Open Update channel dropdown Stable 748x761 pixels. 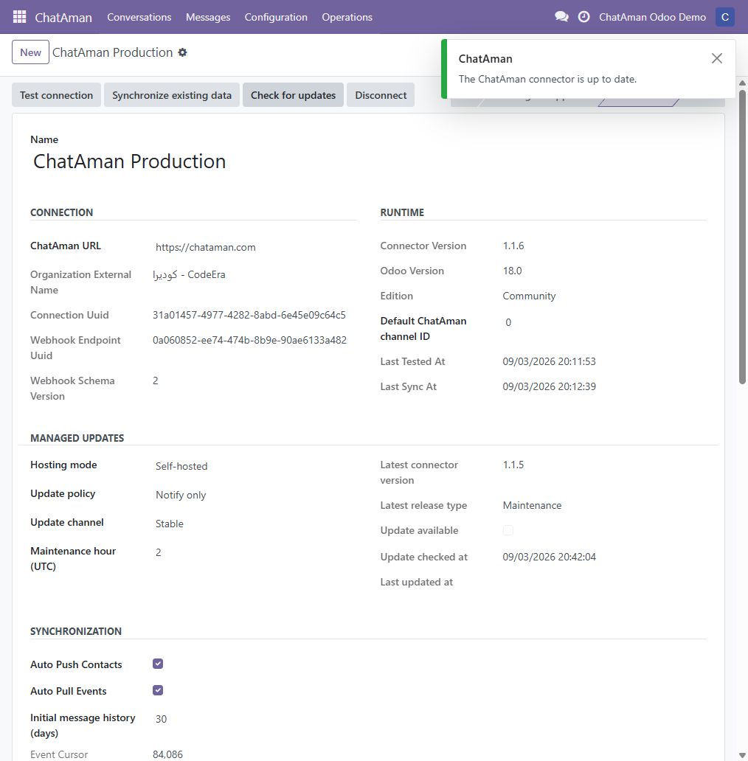pos(255,524)
